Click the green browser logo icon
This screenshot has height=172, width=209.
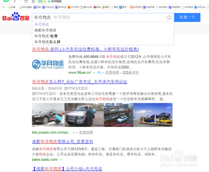click(x=6, y=1)
